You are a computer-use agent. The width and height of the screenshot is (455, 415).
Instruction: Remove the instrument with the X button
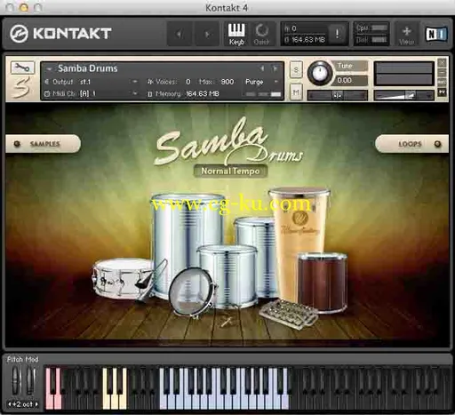point(442,62)
